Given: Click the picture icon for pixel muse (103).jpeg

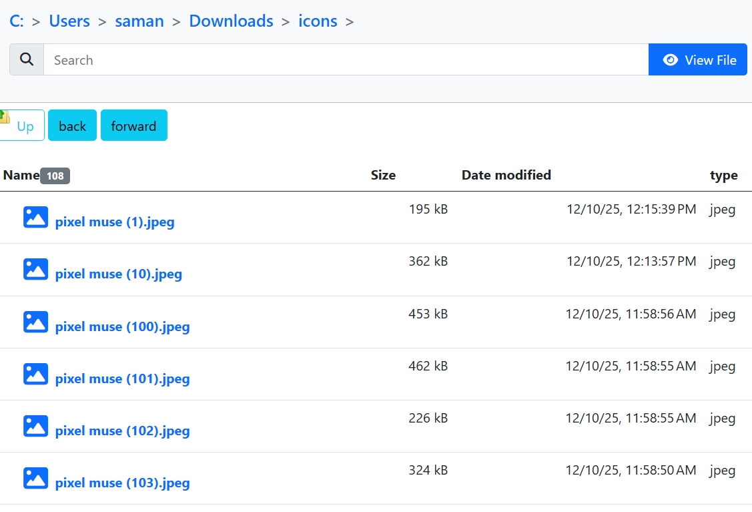Looking at the screenshot, I should click(x=35, y=478).
